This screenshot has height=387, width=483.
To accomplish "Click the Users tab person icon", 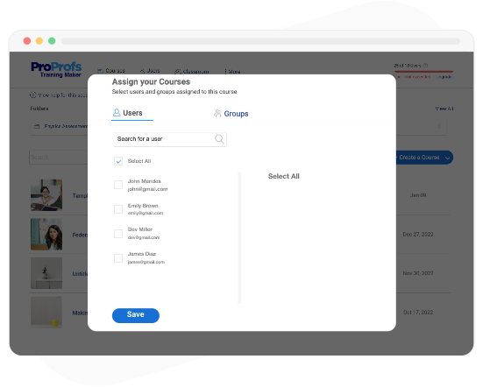I will (x=117, y=113).
